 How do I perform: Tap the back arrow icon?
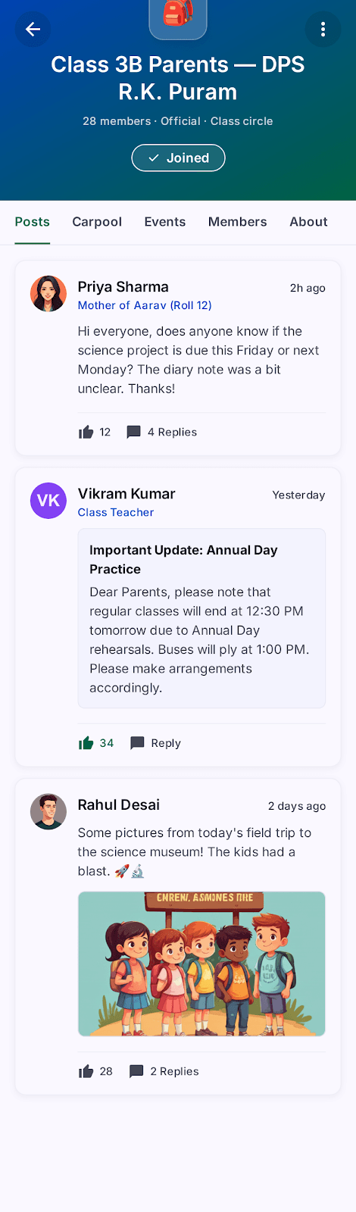(x=33, y=30)
